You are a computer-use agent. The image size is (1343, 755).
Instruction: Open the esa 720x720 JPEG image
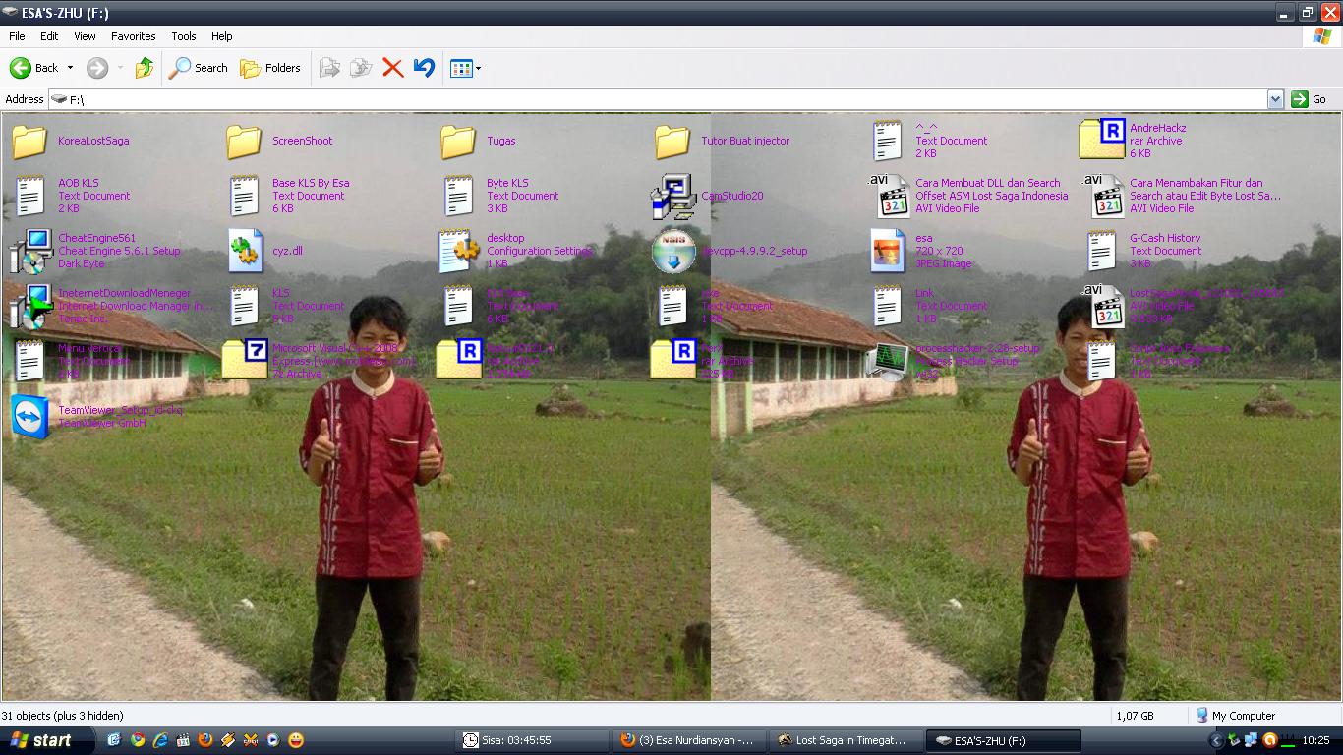coord(887,251)
